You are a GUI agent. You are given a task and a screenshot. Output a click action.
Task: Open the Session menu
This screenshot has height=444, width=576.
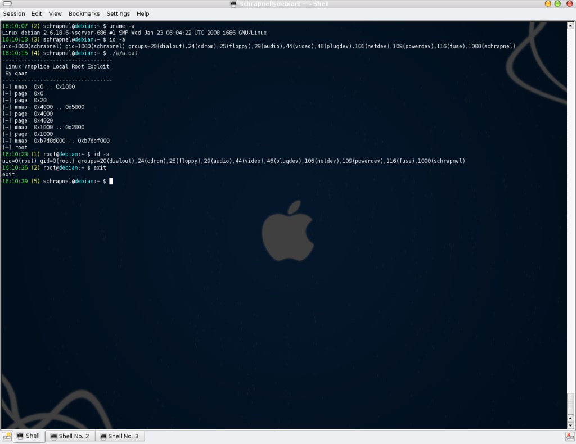14,13
